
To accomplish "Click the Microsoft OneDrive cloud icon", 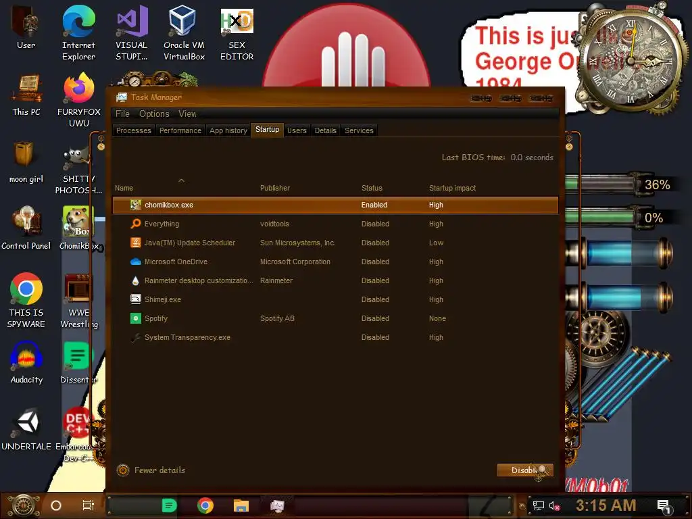I will click(x=135, y=262).
